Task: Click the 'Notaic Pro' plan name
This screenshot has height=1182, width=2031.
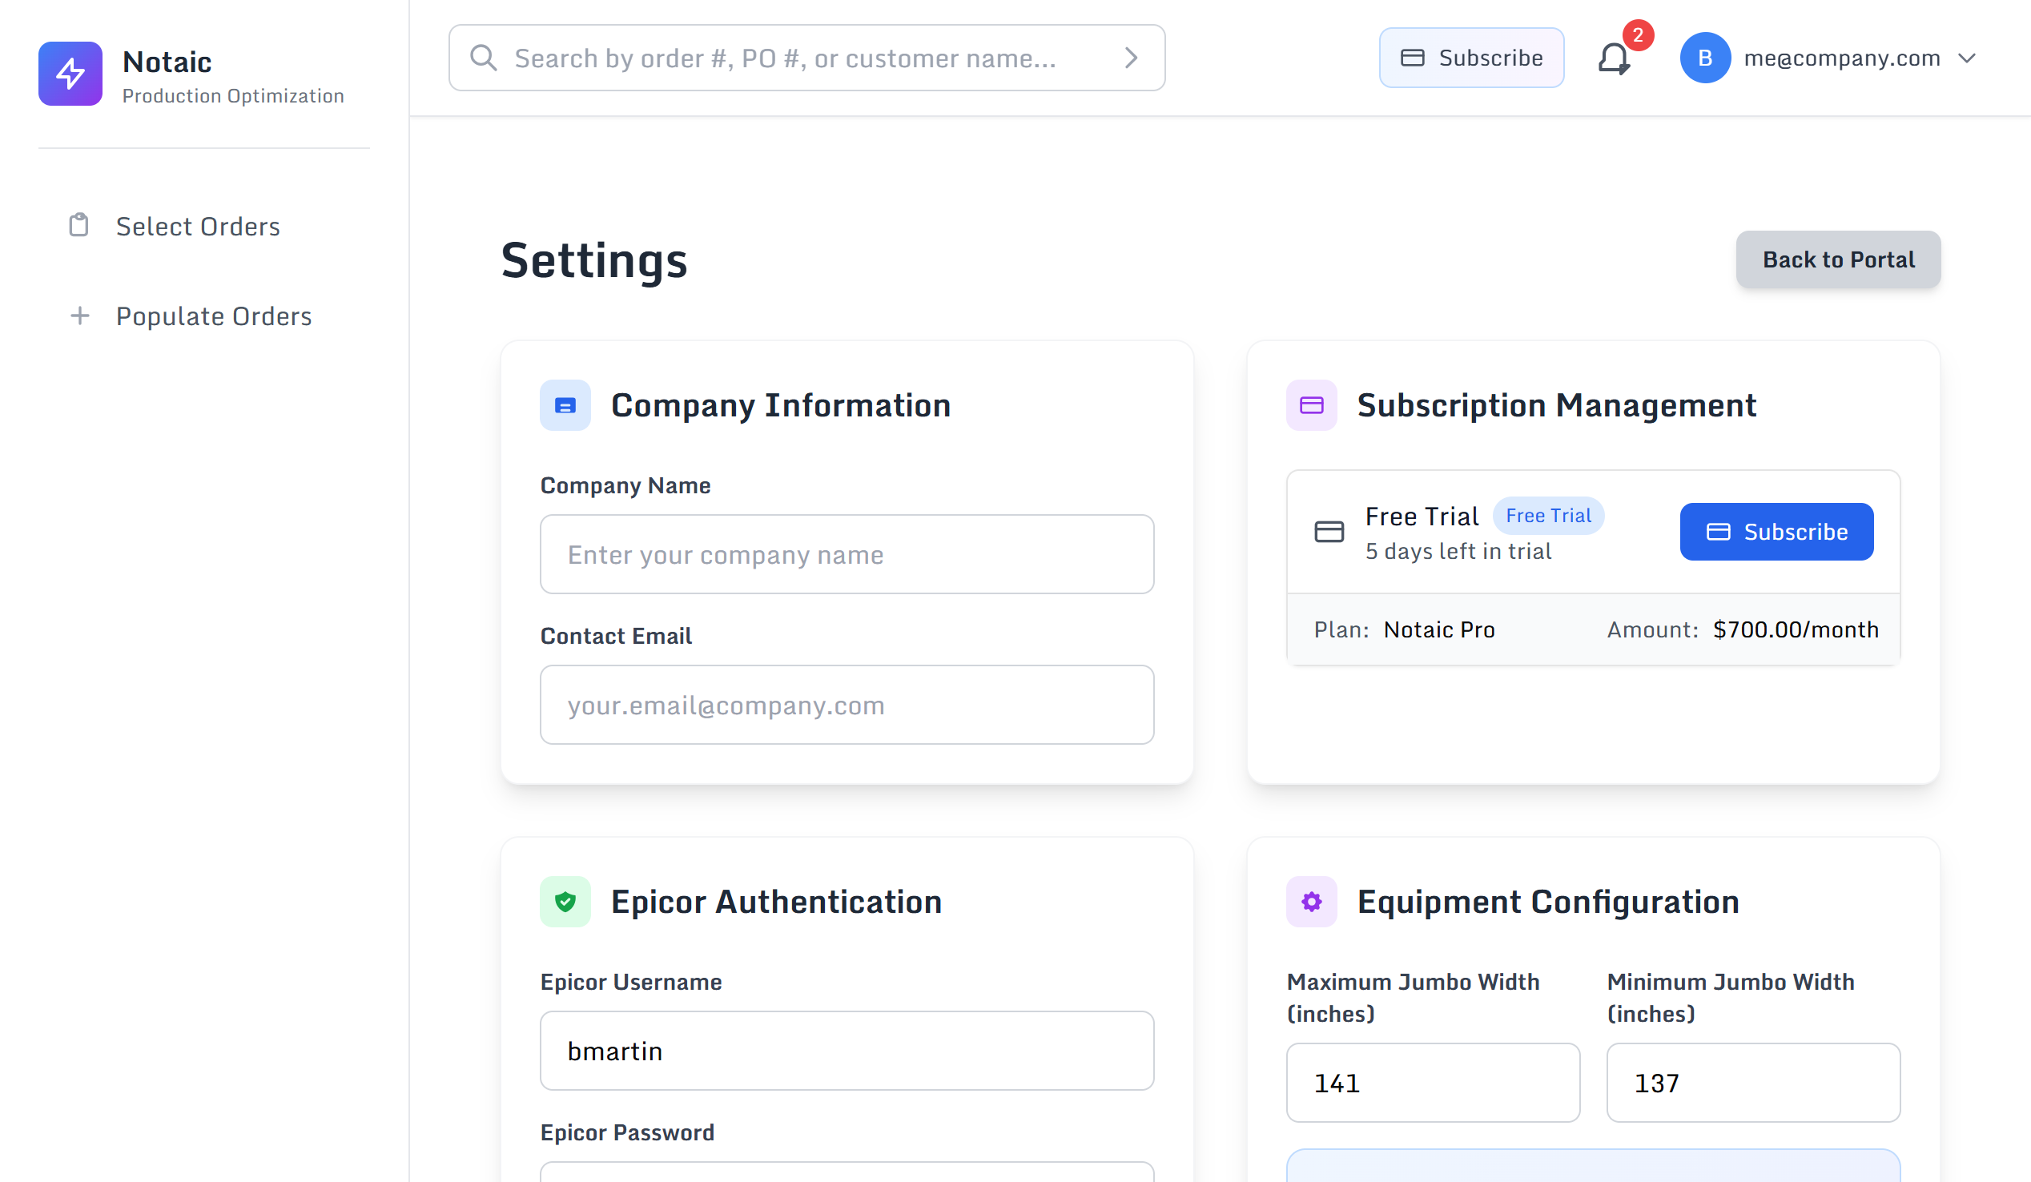Action: point(1438,629)
